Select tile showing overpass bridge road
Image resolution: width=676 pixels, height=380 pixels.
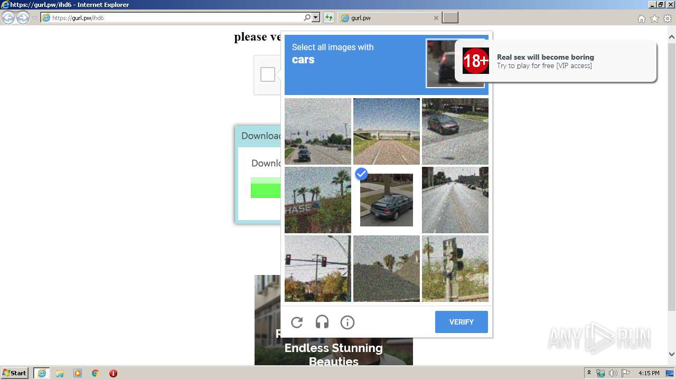(387, 131)
